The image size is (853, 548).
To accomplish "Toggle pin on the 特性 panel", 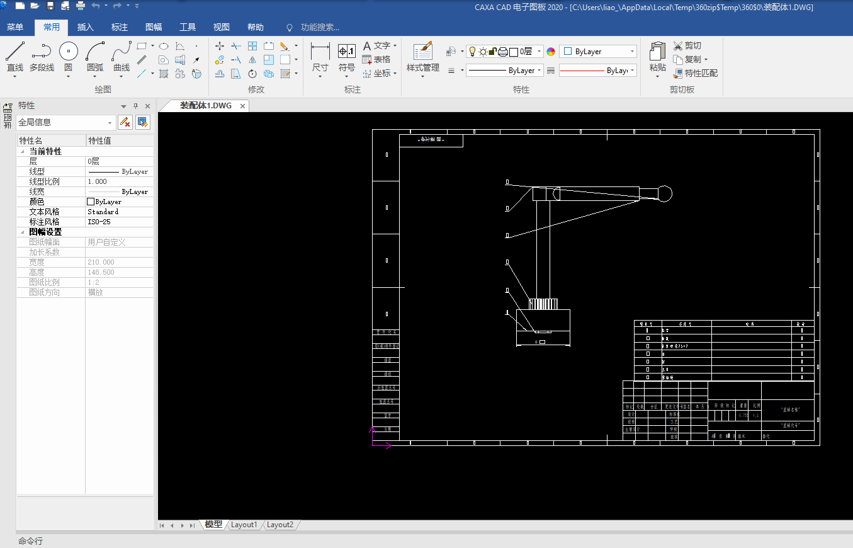I will click(135, 106).
